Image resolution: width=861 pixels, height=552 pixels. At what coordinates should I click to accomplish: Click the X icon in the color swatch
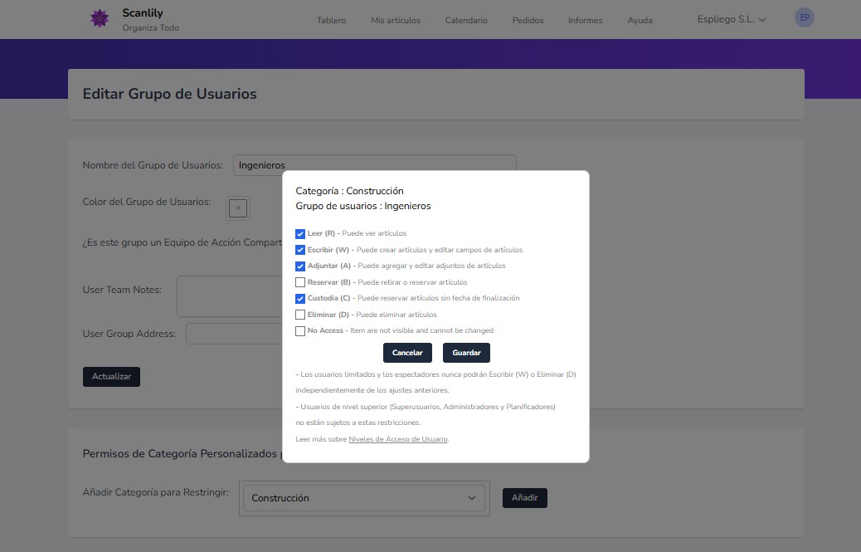tap(238, 208)
